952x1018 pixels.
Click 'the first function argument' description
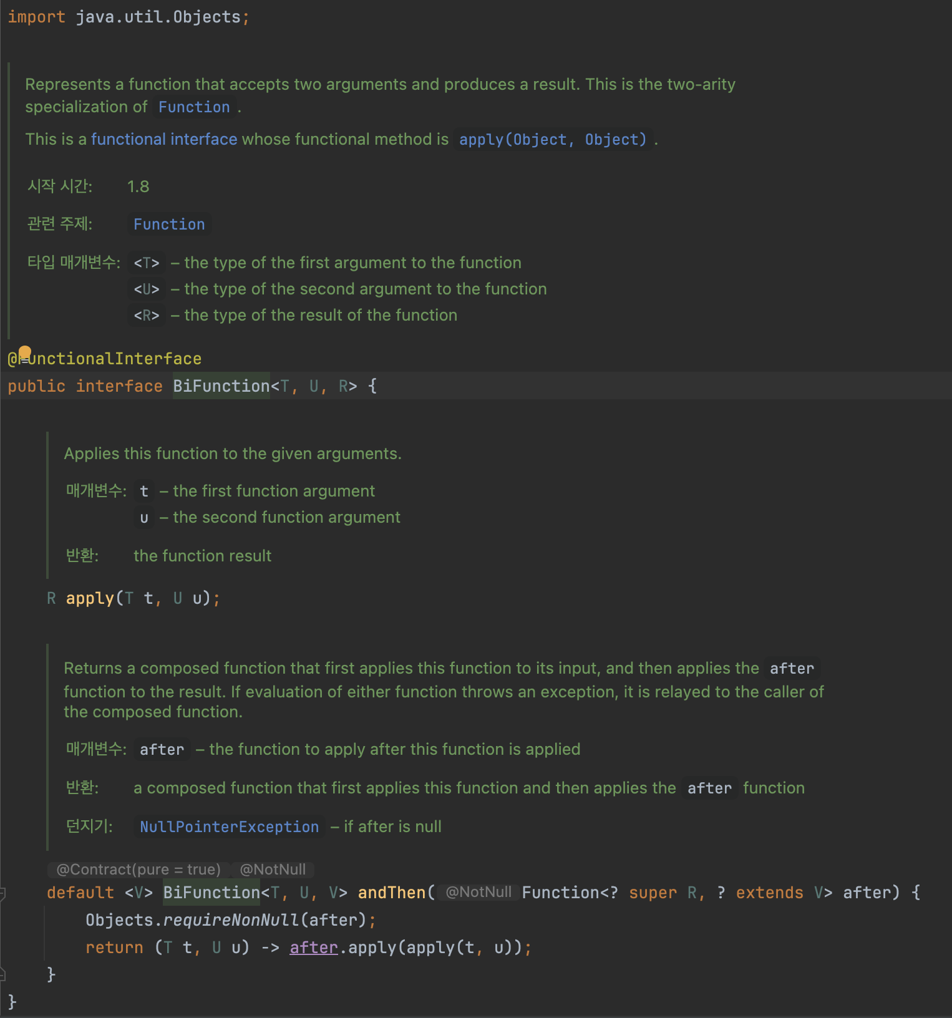274,491
